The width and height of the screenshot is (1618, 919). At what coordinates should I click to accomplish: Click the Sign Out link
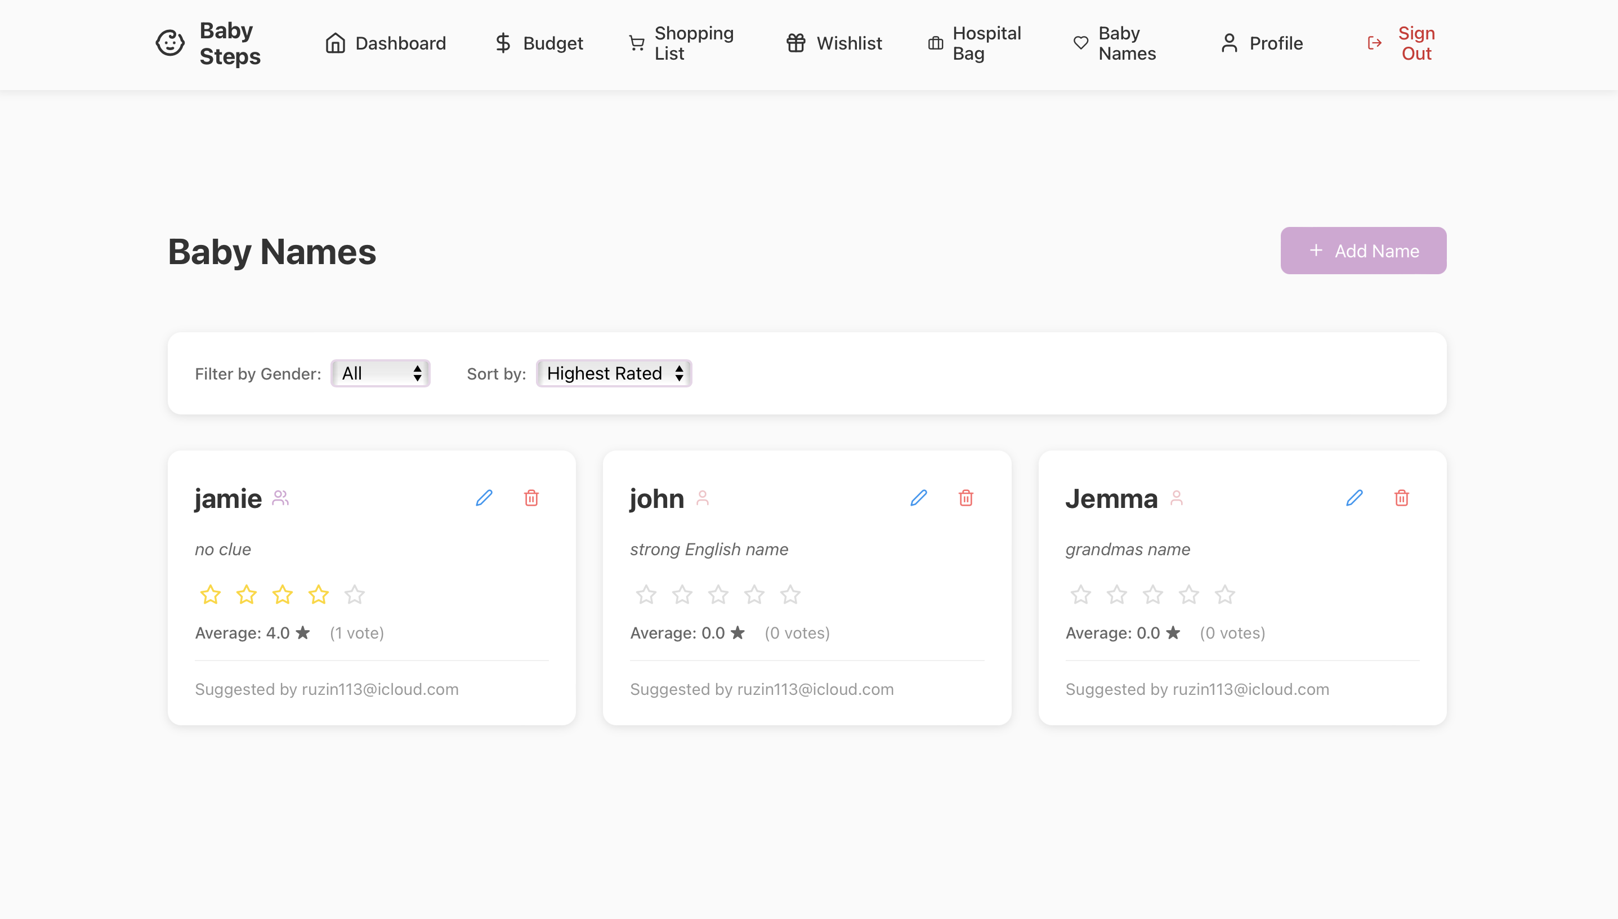(1401, 43)
